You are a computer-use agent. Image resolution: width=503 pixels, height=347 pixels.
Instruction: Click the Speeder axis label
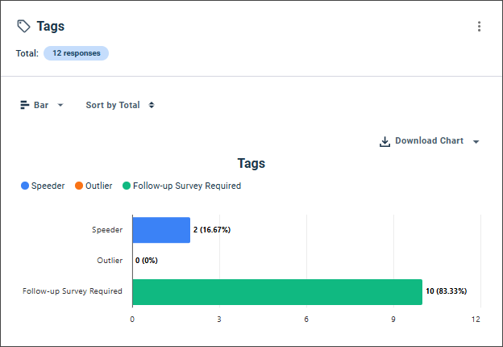107,230
